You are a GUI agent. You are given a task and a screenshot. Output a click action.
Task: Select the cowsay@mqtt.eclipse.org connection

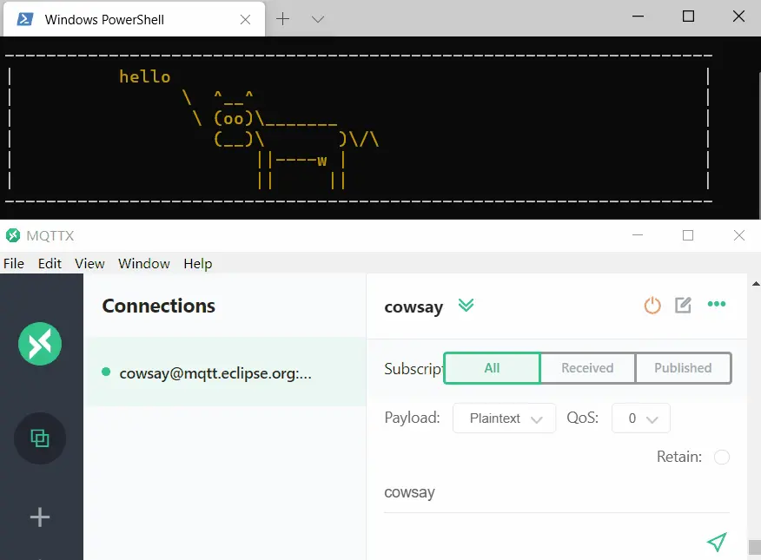click(225, 372)
